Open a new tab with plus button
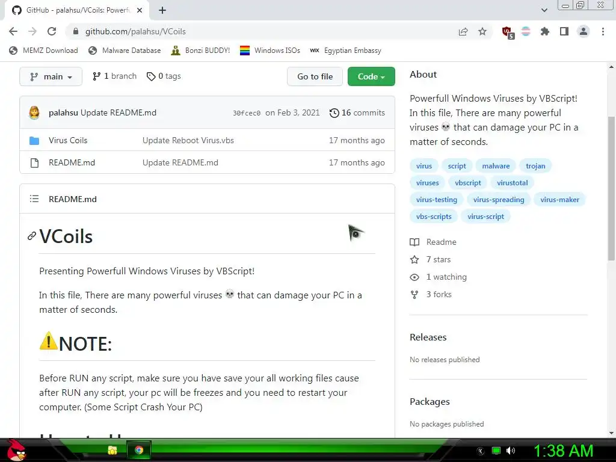 (162, 10)
